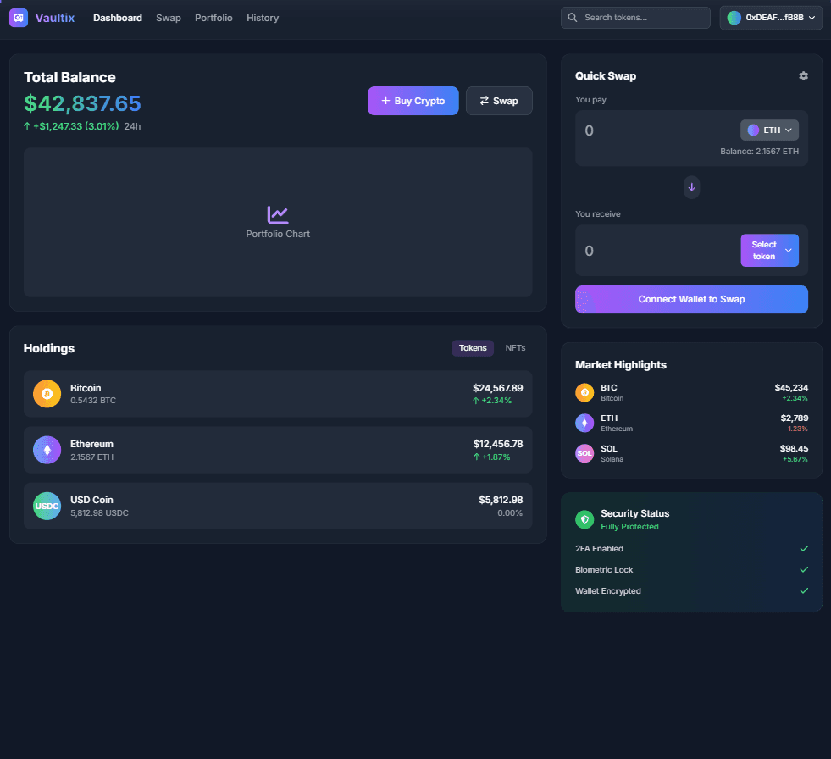Viewport: 831px width, 759px height.
Task: Click the Balance: 2.1567 ETH text
Action: coord(759,152)
